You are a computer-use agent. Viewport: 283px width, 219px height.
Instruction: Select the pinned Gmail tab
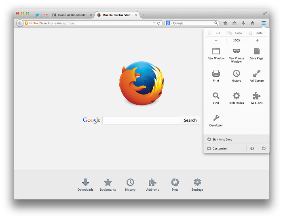coord(46,15)
